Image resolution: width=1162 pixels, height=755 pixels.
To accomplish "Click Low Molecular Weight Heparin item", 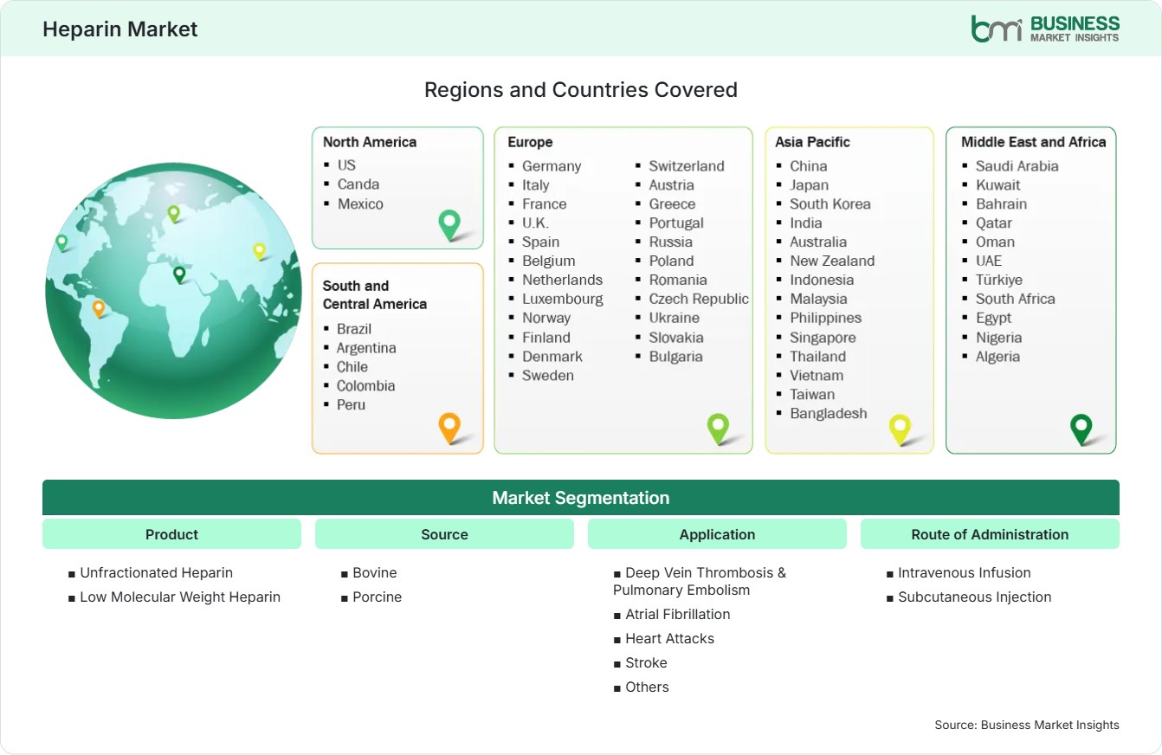I will click(x=180, y=597).
